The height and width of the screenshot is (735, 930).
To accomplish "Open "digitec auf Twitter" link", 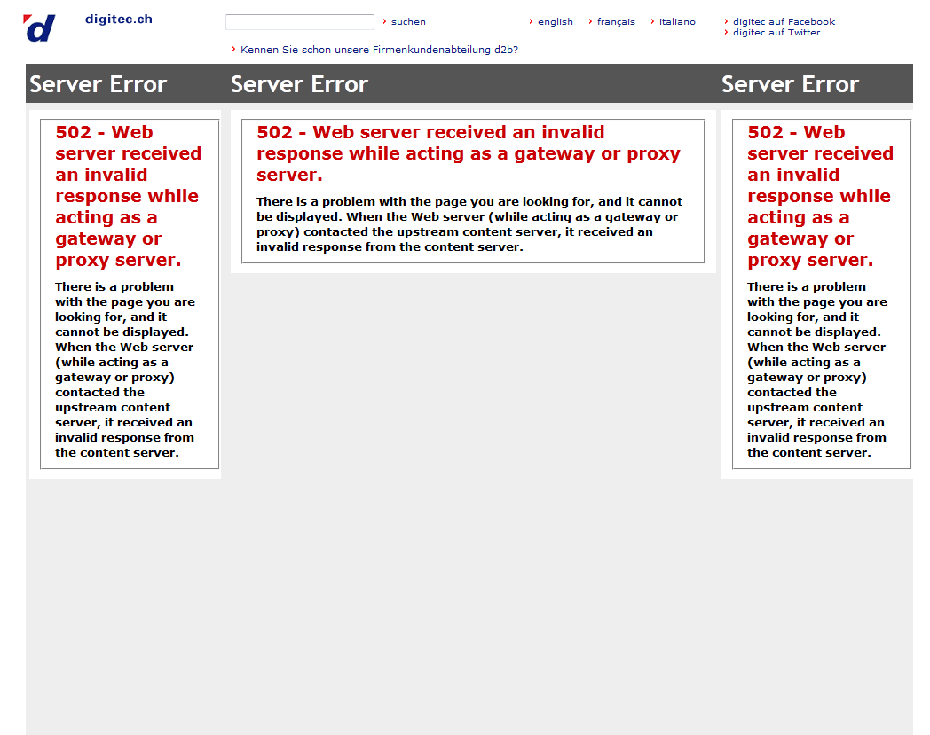I will click(776, 33).
